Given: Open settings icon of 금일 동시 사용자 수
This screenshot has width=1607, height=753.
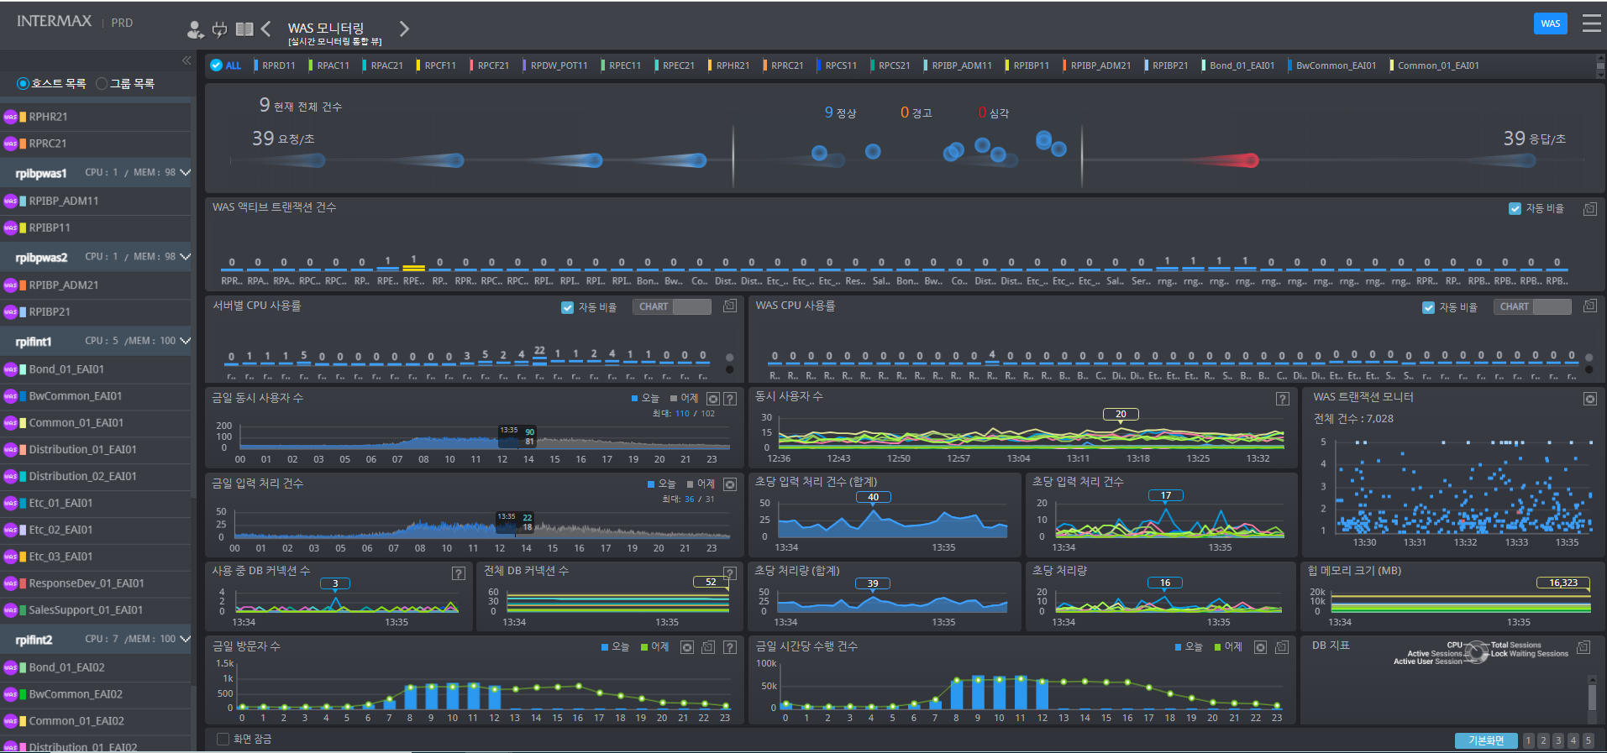Looking at the screenshot, I should pos(713,399).
